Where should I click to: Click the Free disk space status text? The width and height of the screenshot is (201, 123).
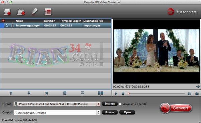19,120
